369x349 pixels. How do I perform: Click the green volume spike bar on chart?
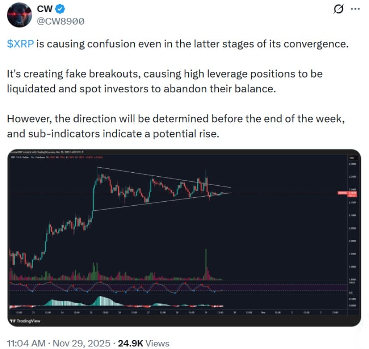(x=205, y=263)
